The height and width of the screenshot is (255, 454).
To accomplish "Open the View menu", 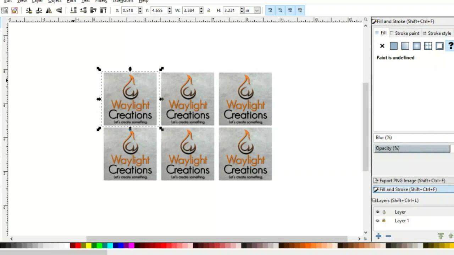I will pyautogui.click(x=22, y=1).
